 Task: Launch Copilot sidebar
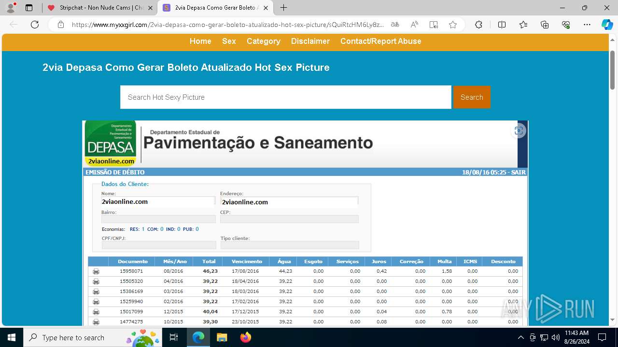tap(607, 25)
